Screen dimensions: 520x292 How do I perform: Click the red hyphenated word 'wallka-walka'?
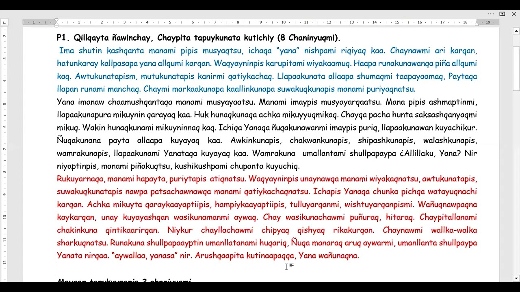pos(454,230)
